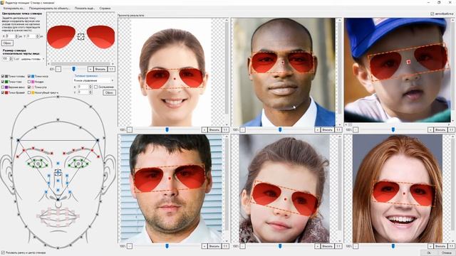Select the chin point on face diagram

(58, 248)
